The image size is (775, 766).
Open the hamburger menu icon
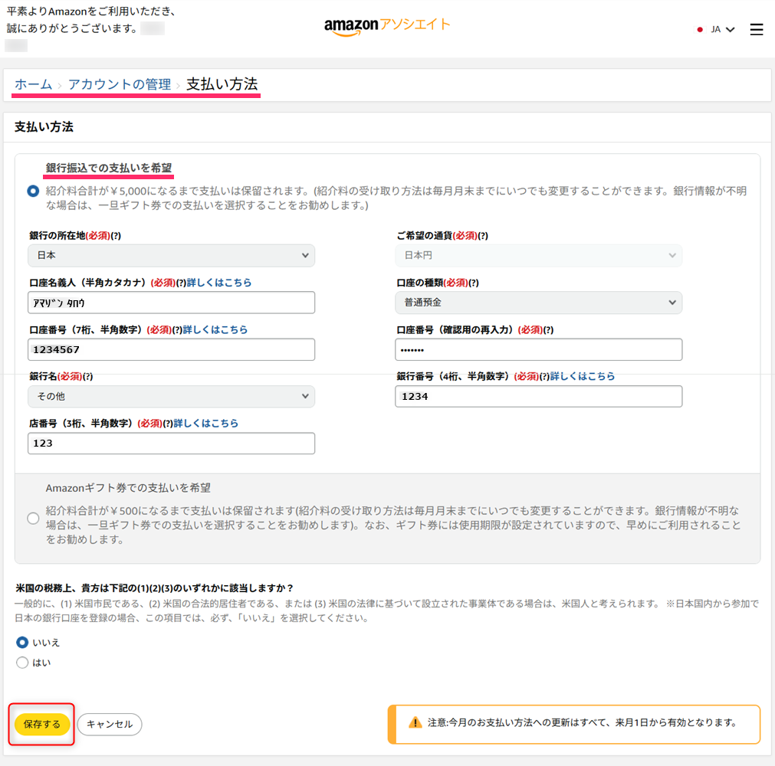tap(756, 30)
